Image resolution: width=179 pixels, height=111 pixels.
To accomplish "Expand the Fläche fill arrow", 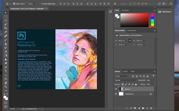I will tap(153, 84).
